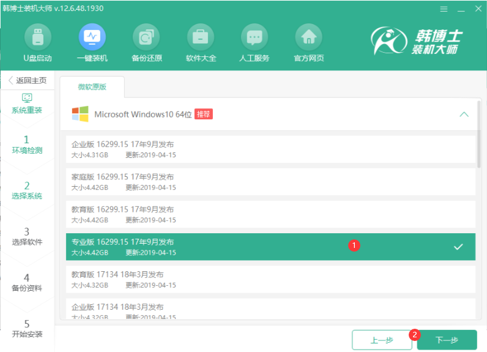Collapse the Microsoft Windows10 64位 group
487x352 pixels.
(x=464, y=114)
